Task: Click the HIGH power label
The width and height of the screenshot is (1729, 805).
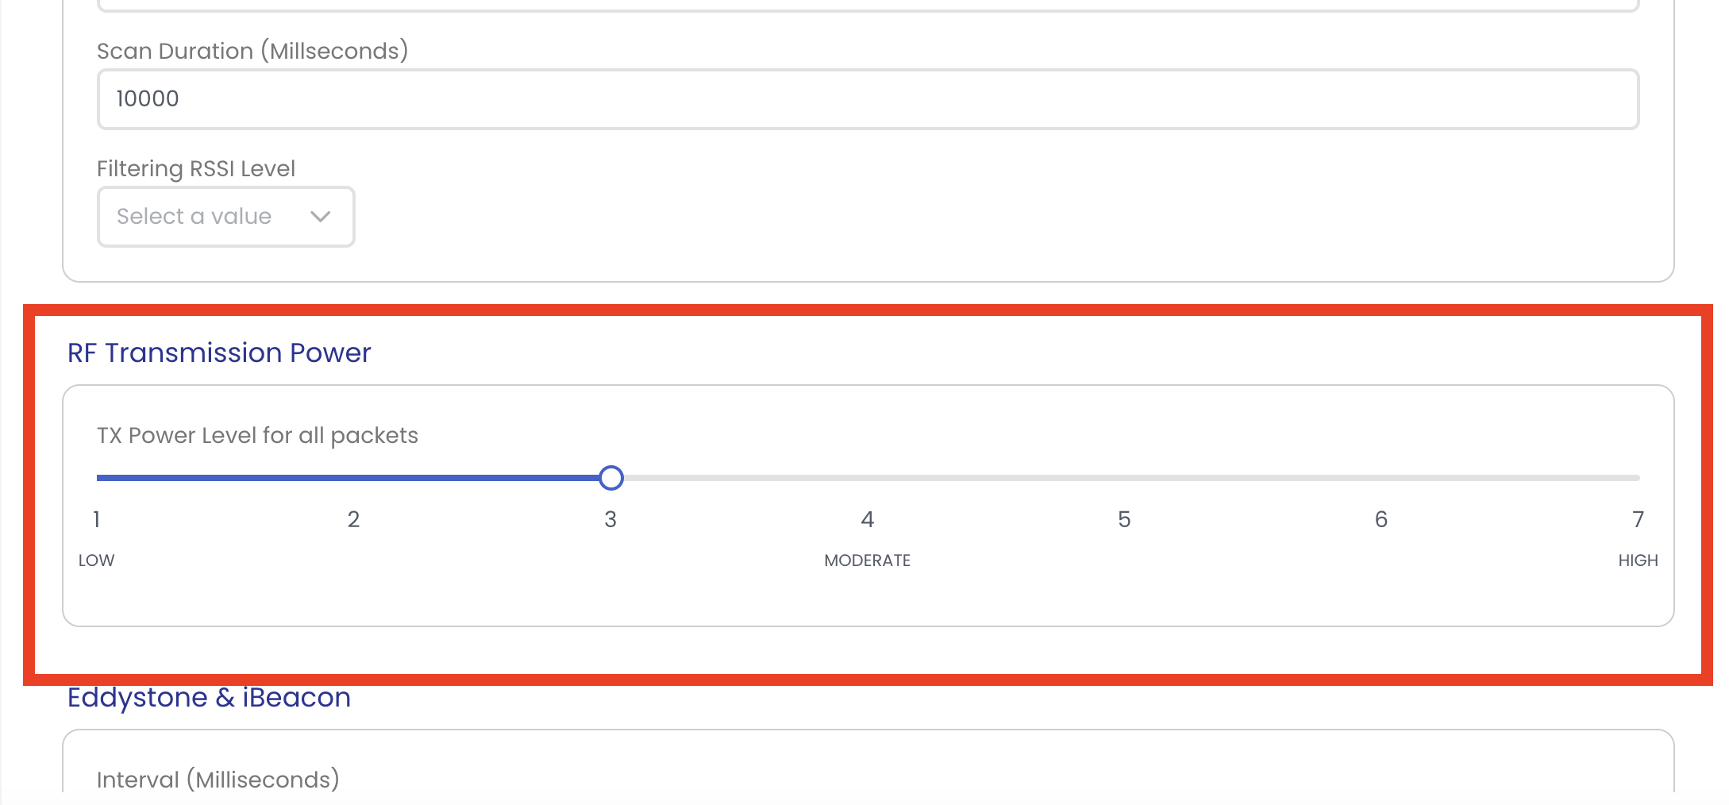Action: (1638, 560)
